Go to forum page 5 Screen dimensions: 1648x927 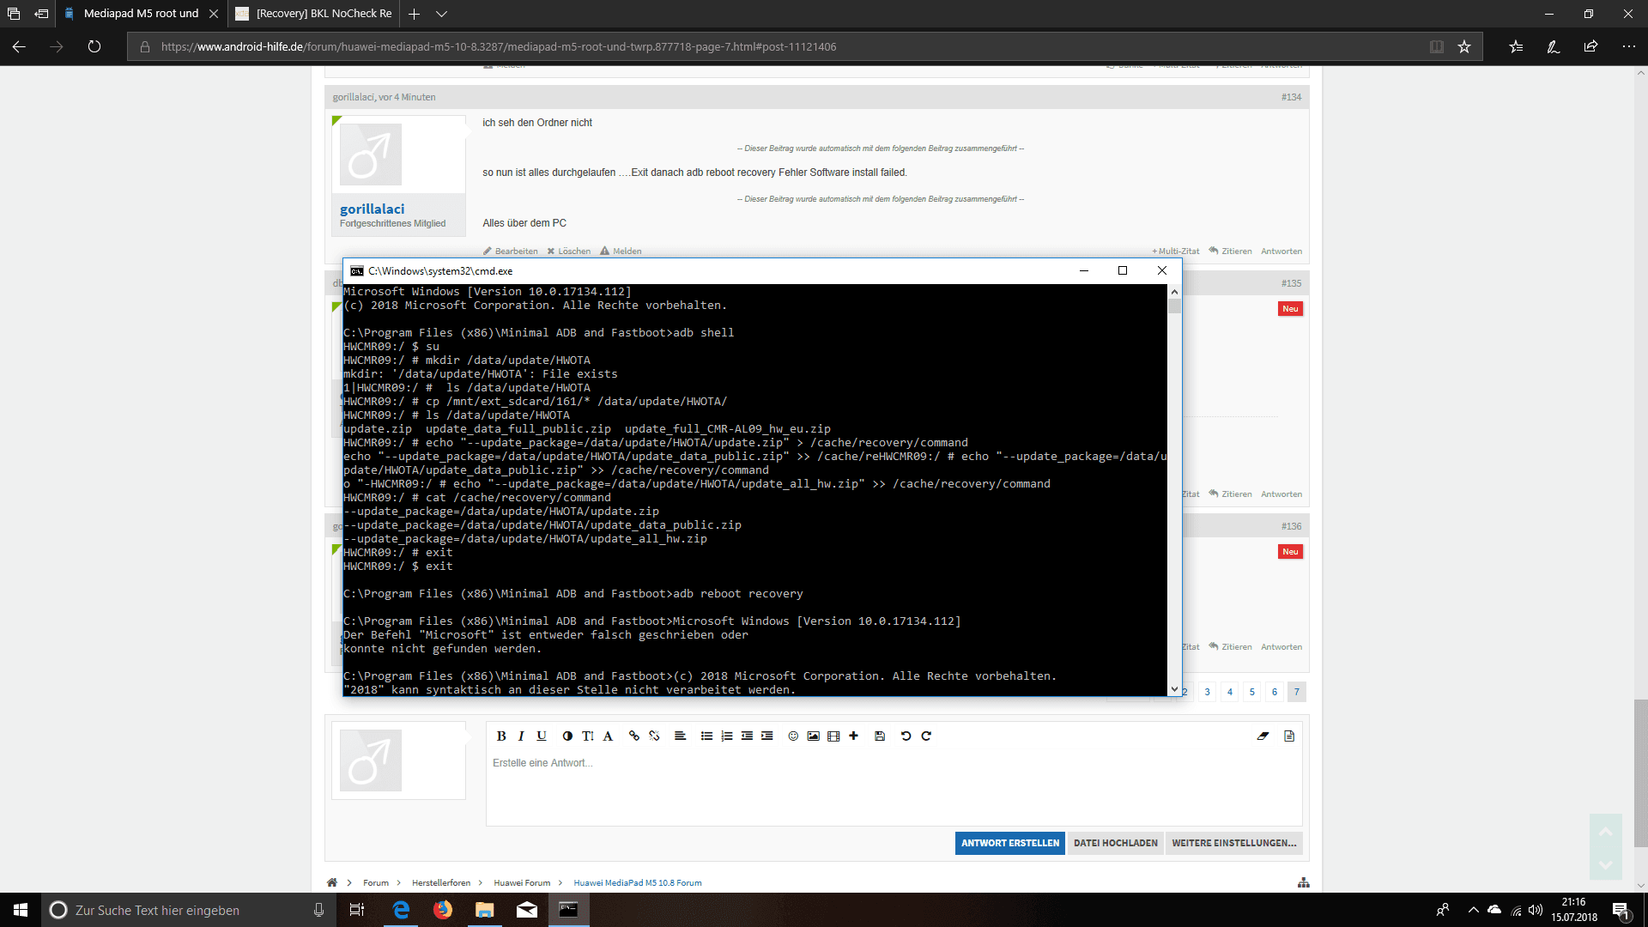pos(1251,692)
